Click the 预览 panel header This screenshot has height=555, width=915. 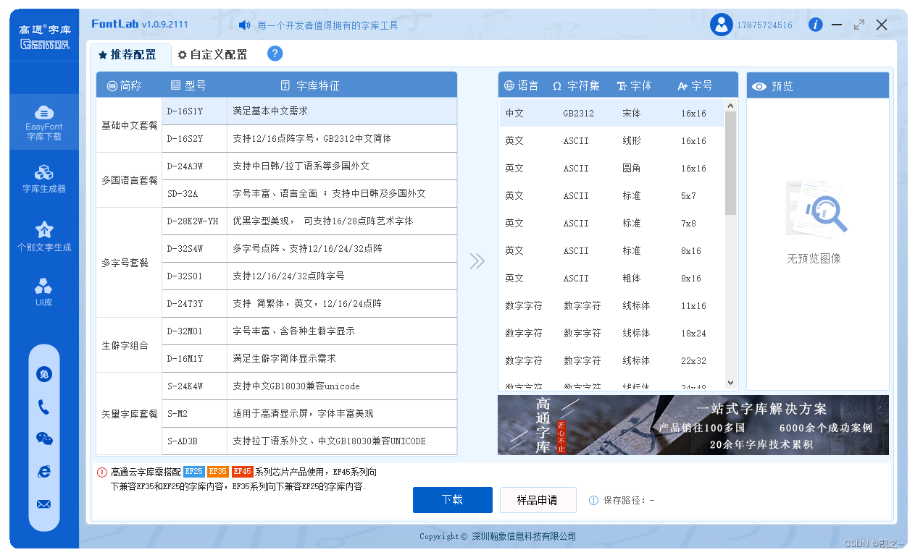click(x=818, y=85)
